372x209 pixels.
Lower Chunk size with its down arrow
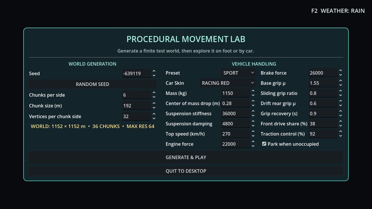click(154, 108)
